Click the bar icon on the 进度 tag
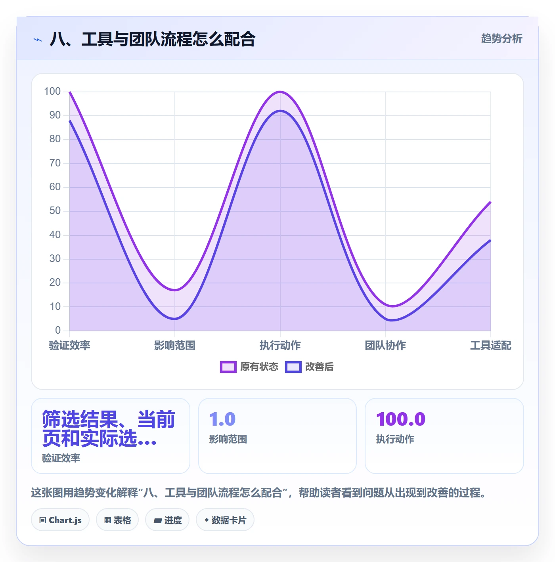This screenshot has height=562, width=555. coord(158,520)
